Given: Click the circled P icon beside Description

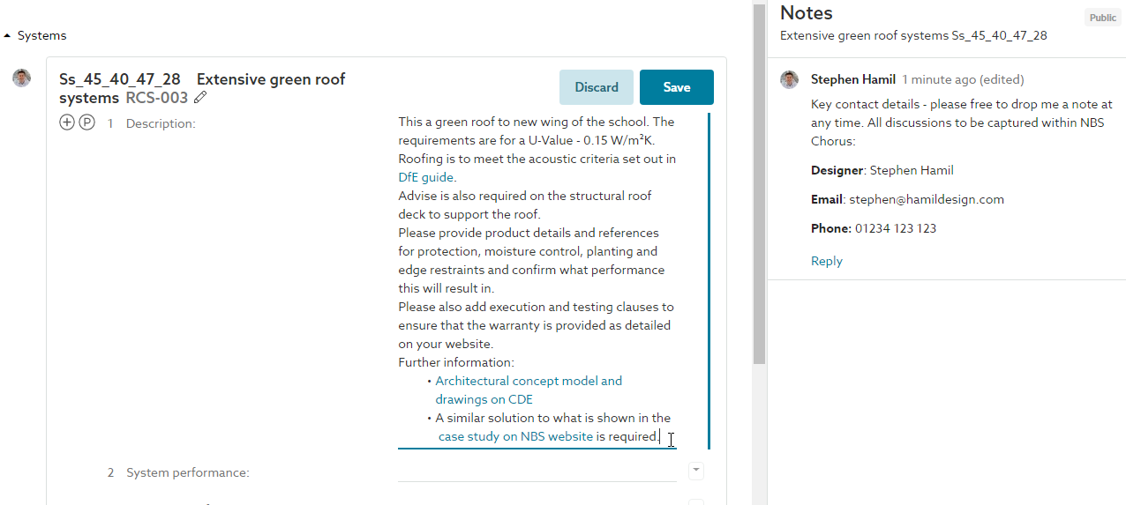Looking at the screenshot, I should point(86,123).
